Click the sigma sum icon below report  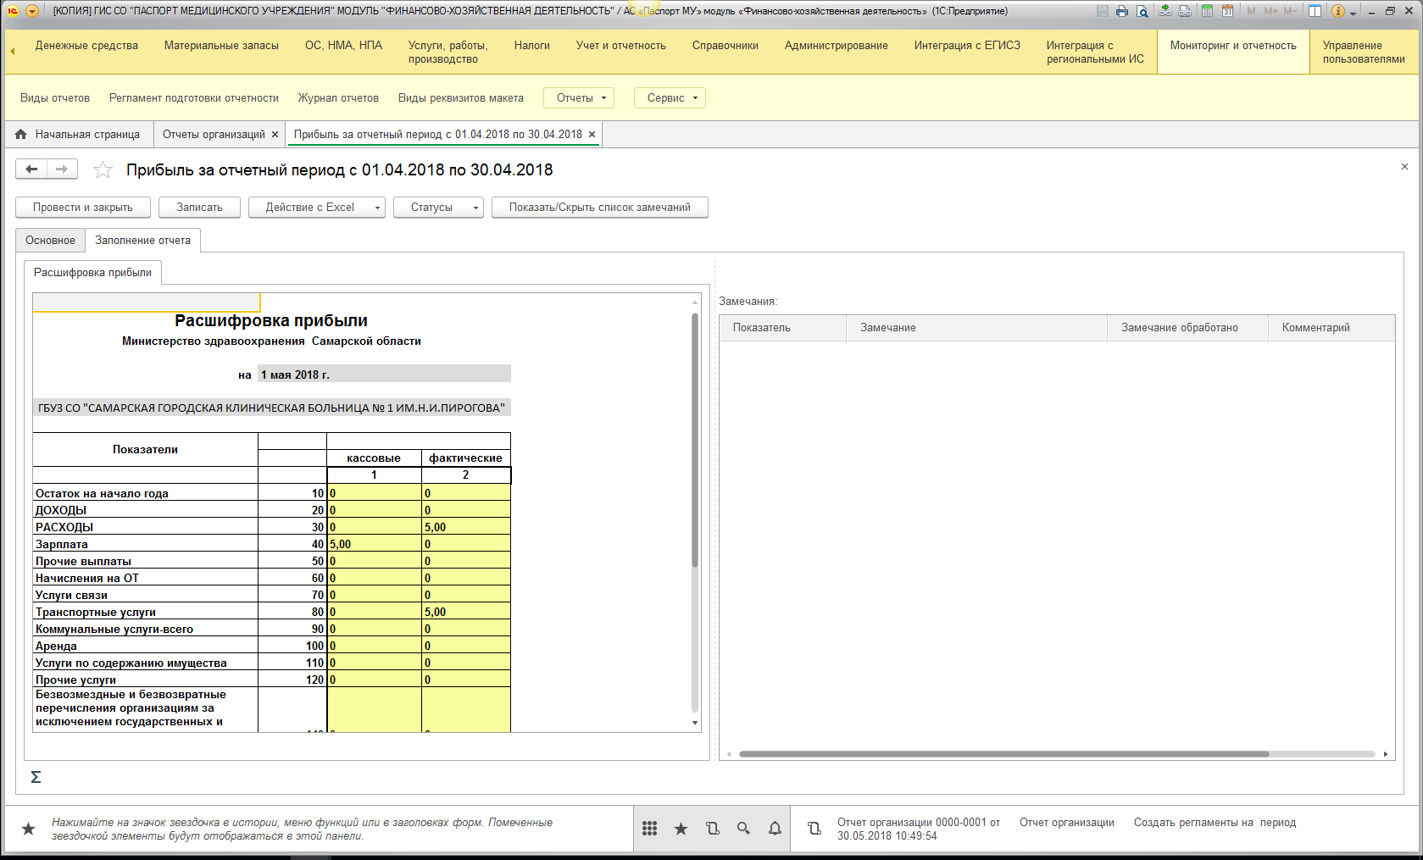(x=36, y=777)
